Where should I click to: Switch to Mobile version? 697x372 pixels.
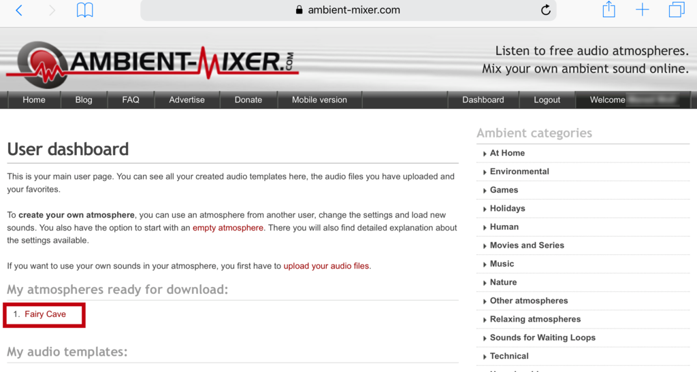click(319, 100)
